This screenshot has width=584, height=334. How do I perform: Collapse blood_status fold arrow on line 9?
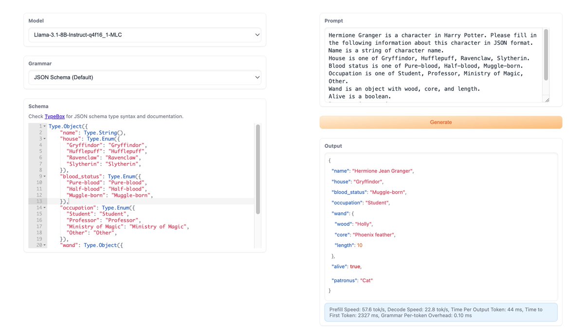coord(45,176)
